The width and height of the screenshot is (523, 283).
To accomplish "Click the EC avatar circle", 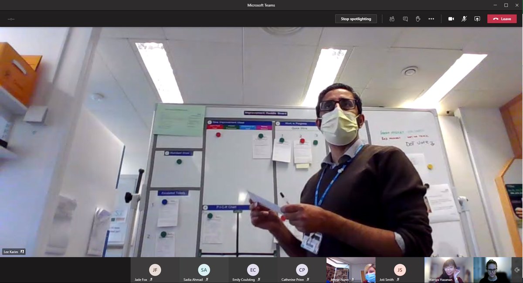I will pos(253,269).
